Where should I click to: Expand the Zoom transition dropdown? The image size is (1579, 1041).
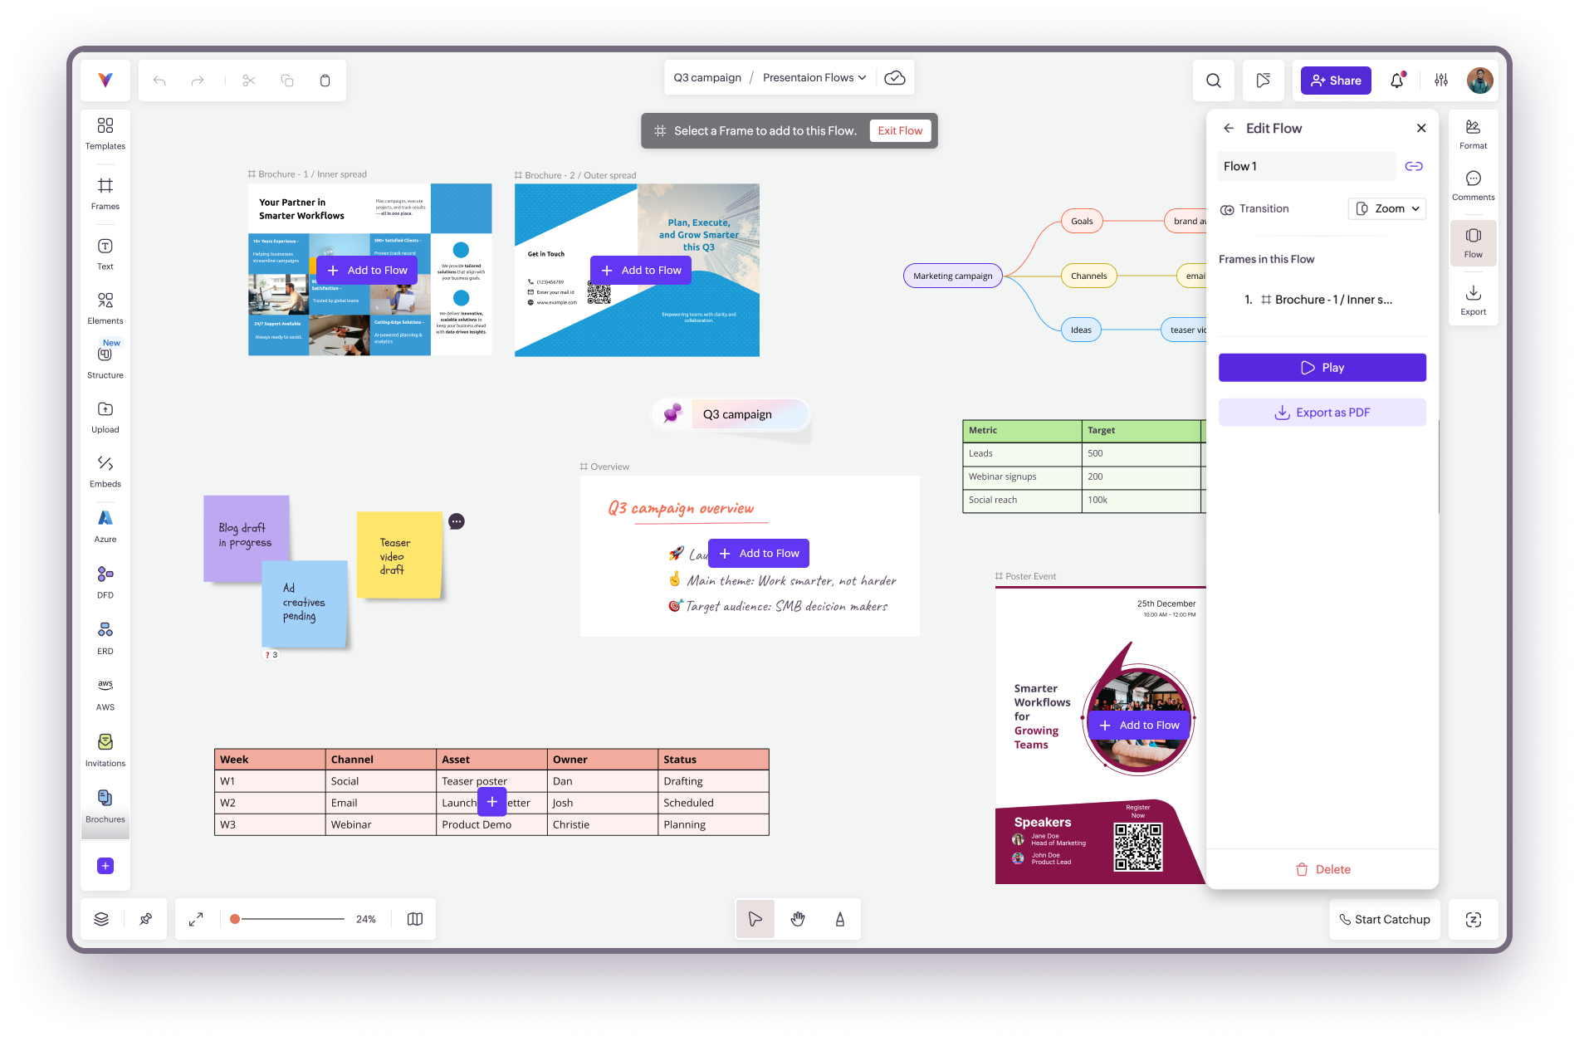tap(1387, 208)
